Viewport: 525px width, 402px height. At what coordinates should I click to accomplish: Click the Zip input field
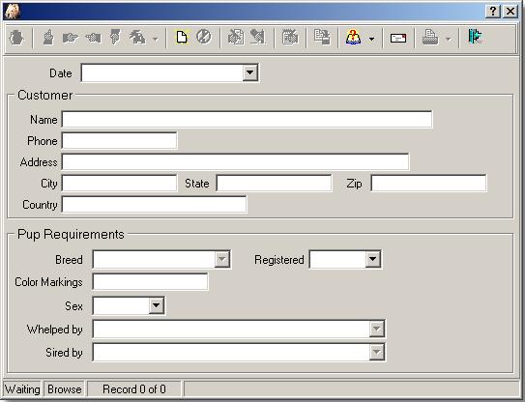[428, 183]
